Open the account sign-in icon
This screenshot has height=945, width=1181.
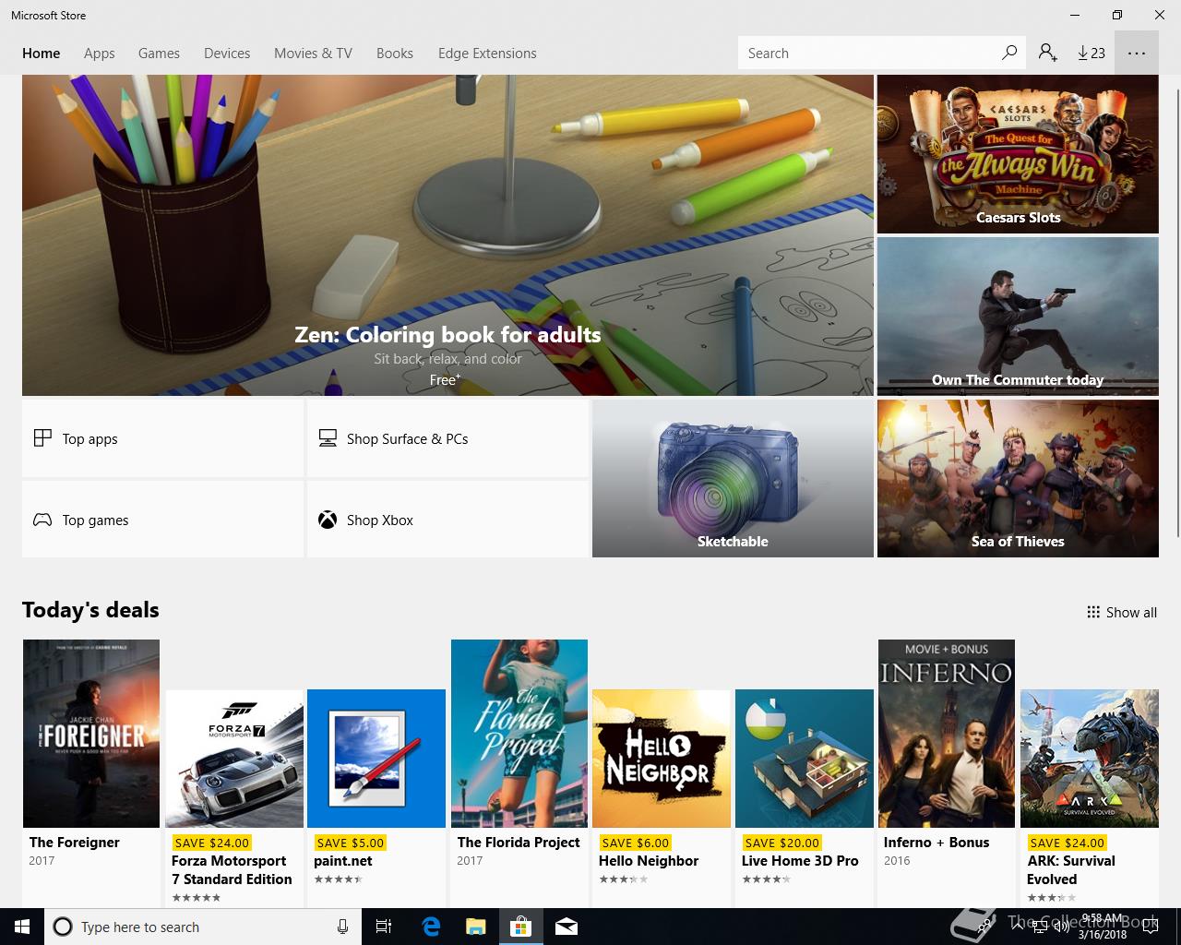1047,53
